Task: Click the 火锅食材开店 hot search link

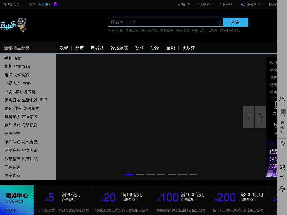Action: pyautogui.click(x=230, y=30)
